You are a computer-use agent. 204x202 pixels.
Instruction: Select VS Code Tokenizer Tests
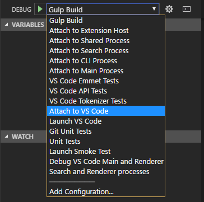click(x=106, y=101)
